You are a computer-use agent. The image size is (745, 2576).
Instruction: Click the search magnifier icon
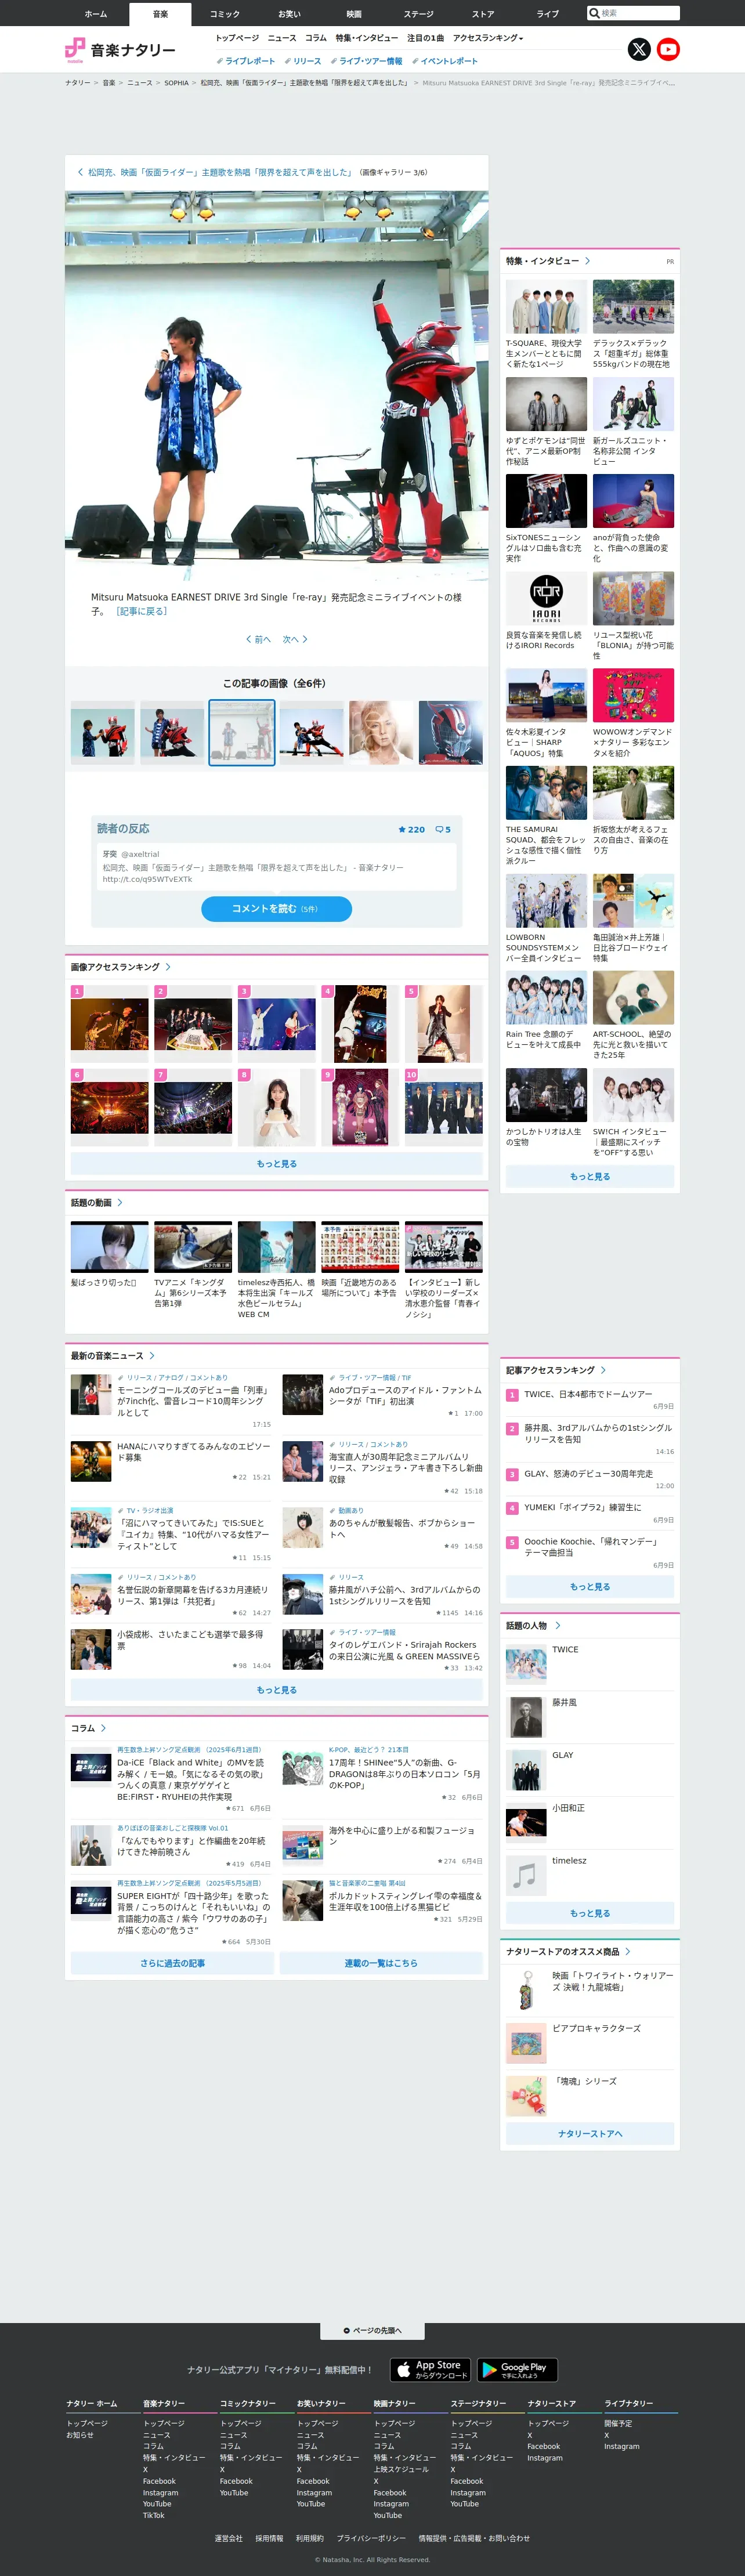[x=595, y=13]
